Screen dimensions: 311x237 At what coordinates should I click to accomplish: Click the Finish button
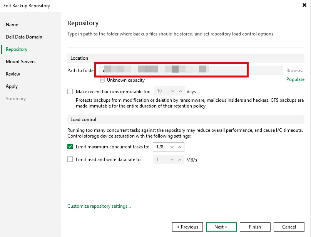[255, 227]
